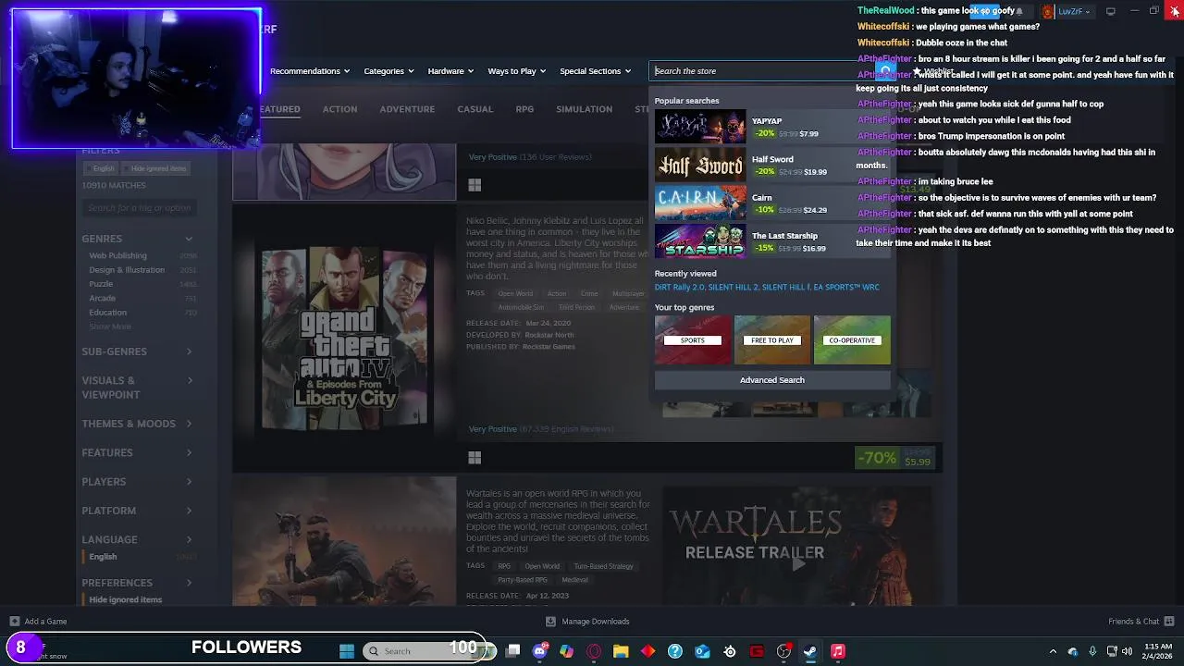
Task: Open the Get Help question-mark taskbar icon
Action: click(x=675, y=651)
